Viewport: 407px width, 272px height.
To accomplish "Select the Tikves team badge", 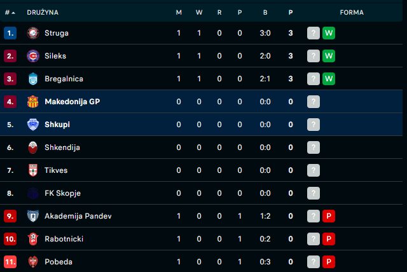I will point(33,170).
